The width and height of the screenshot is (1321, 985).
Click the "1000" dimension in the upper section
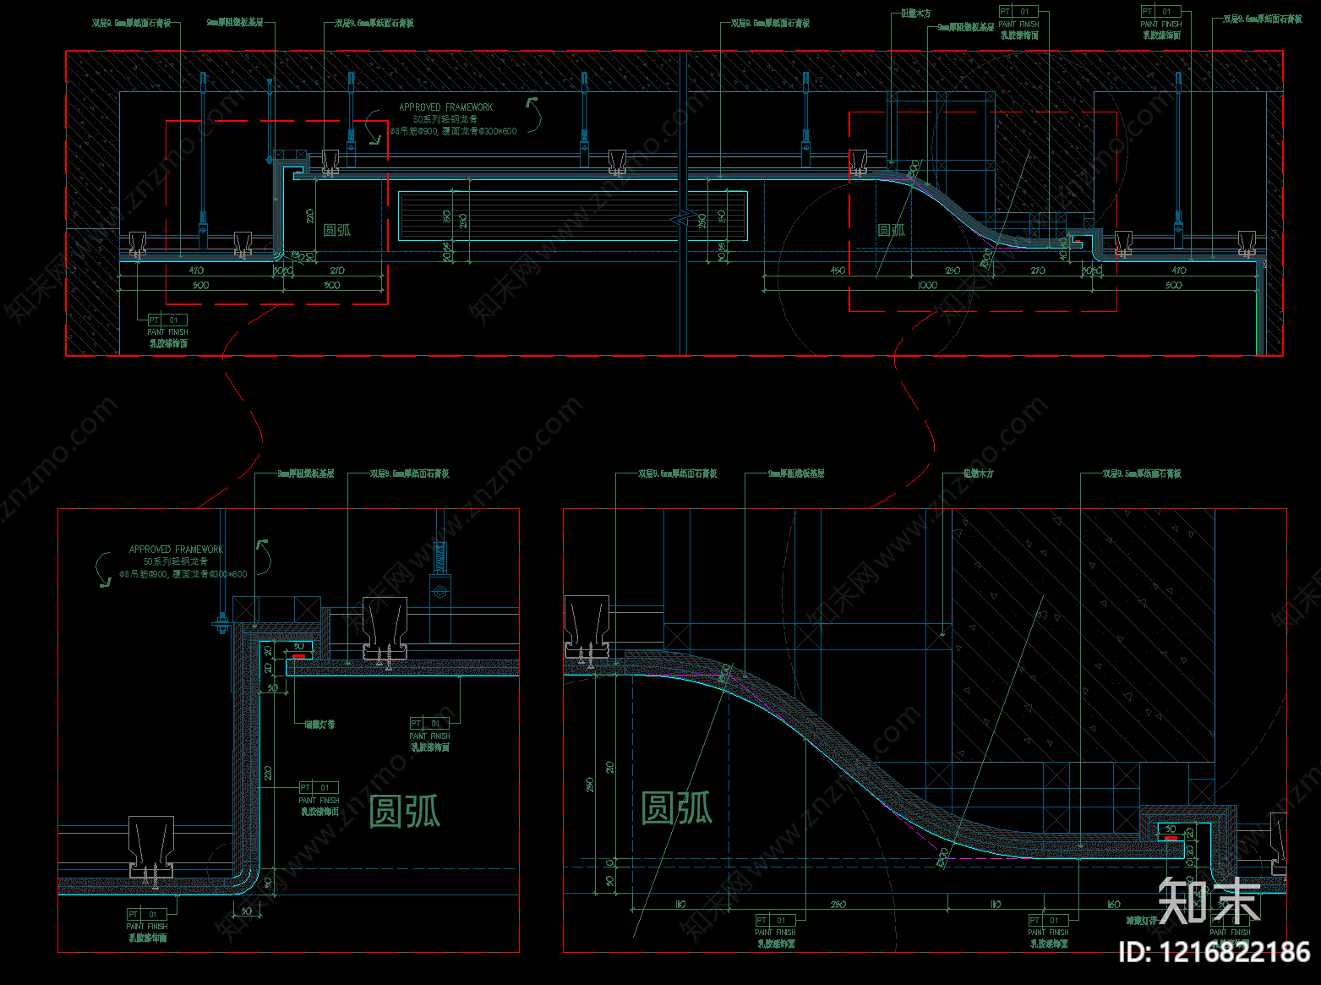pos(927,286)
